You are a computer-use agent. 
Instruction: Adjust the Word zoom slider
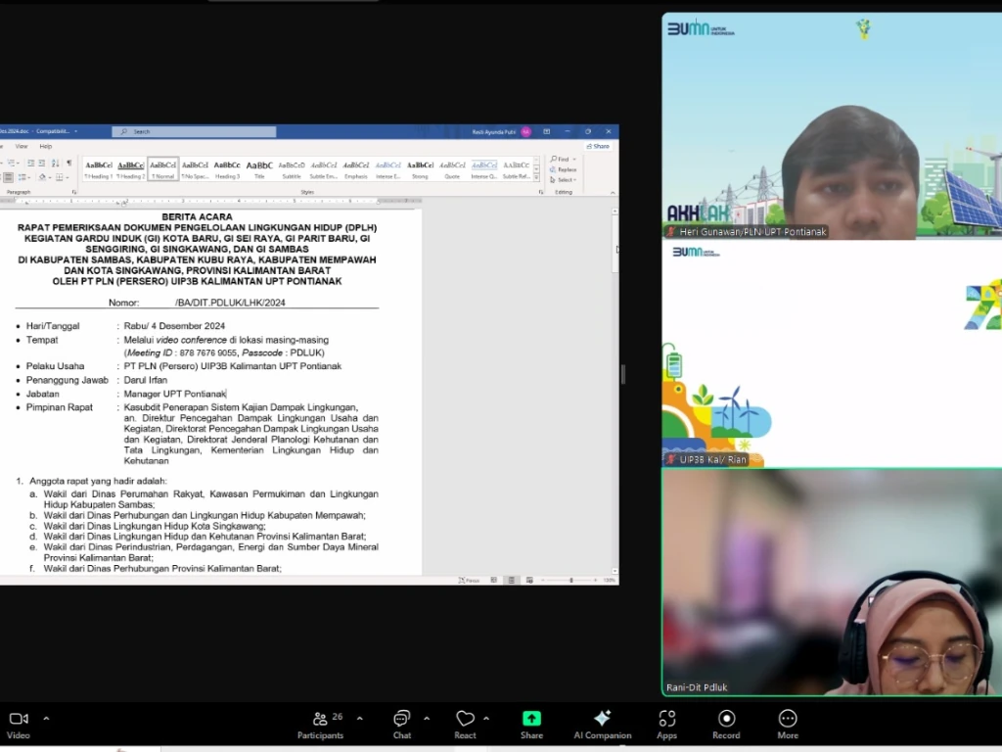coord(571,581)
